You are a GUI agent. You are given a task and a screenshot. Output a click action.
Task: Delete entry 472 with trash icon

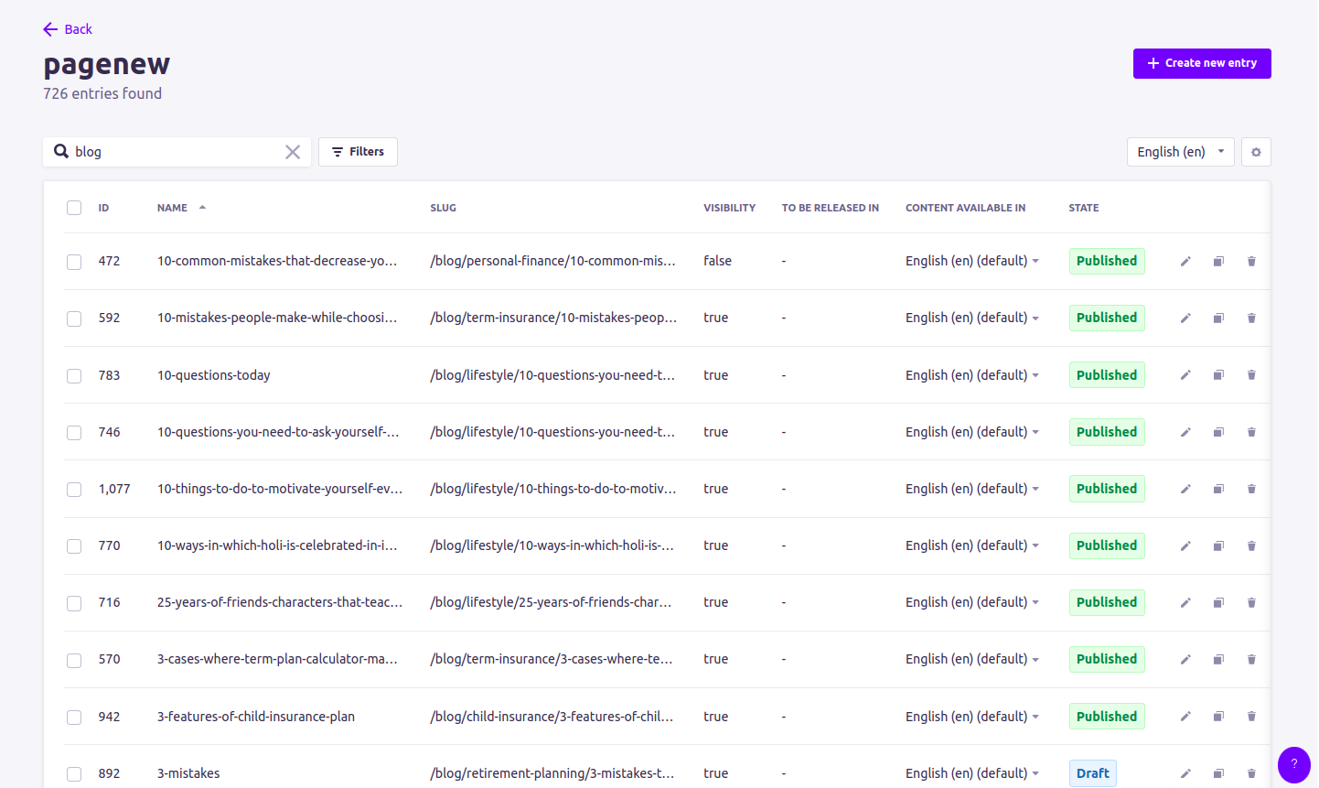(1251, 262)
